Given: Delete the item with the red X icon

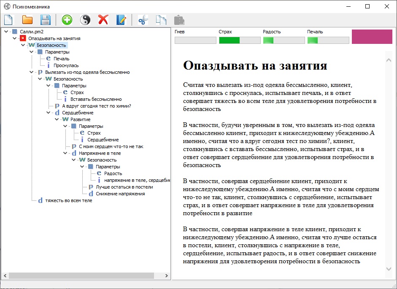Looking at the screenshot, I should coord(103,20).
